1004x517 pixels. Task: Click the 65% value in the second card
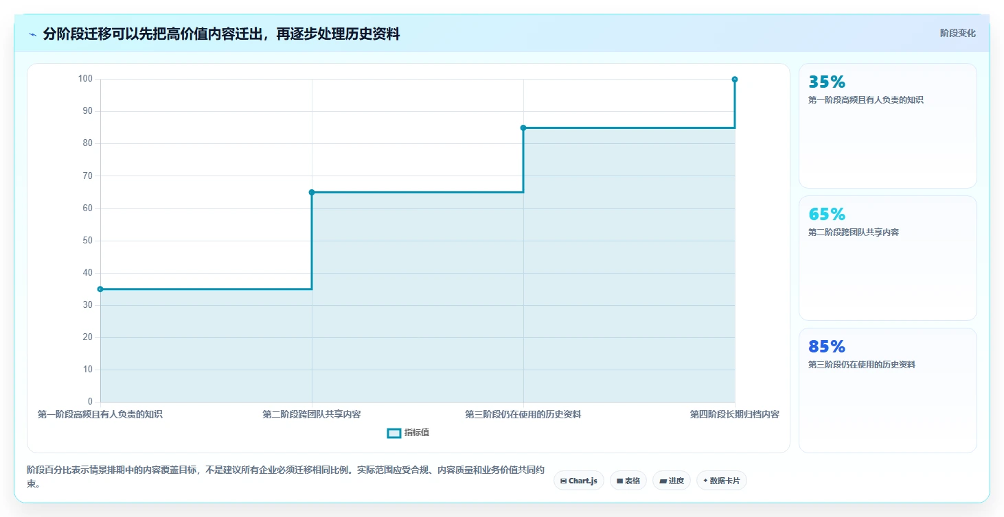pos(827,215)
